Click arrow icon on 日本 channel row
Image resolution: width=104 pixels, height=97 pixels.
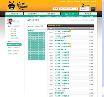pyautogui.click(x=44, y=42)
